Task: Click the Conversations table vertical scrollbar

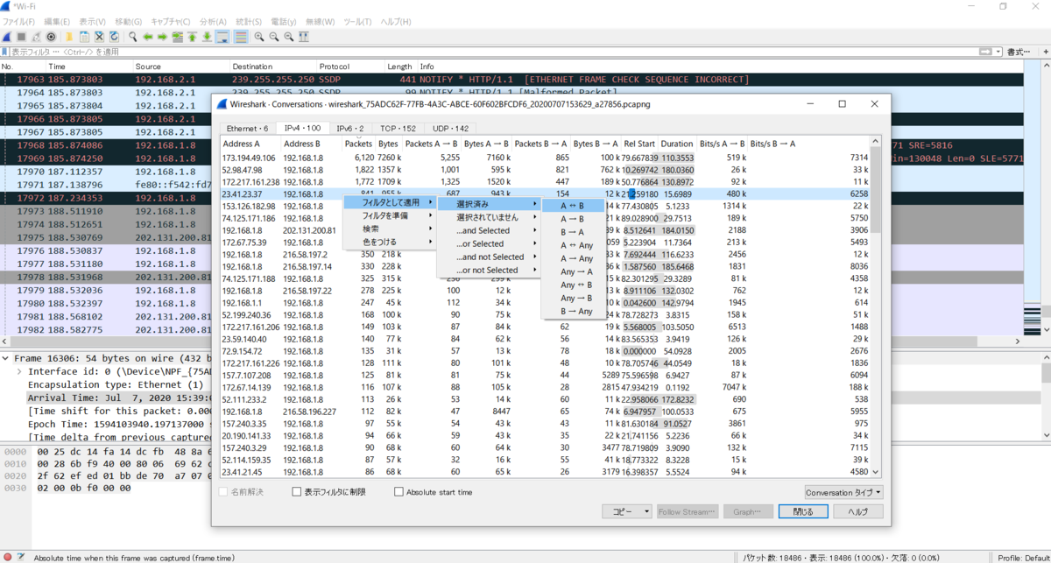Action: [876, 306]
